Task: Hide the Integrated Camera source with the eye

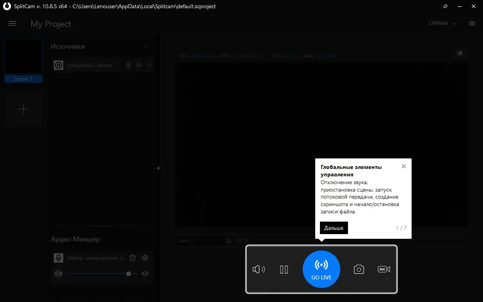Action: [x=138, y=65]
